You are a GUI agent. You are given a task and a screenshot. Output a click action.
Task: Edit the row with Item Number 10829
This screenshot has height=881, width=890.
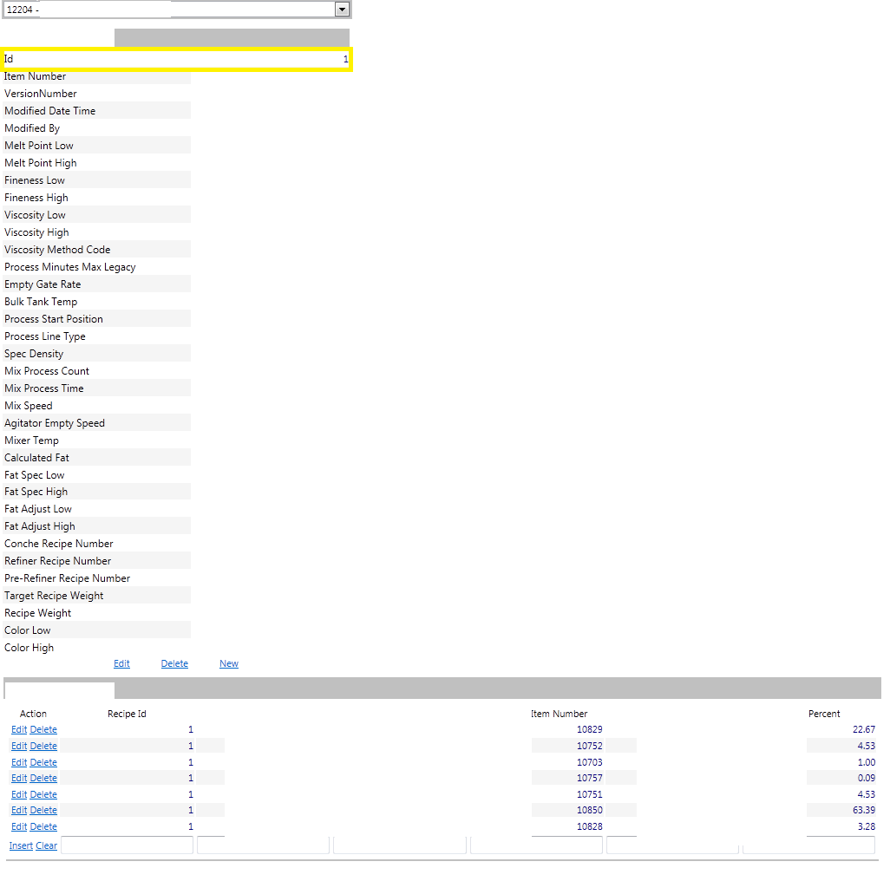point(18,729)
